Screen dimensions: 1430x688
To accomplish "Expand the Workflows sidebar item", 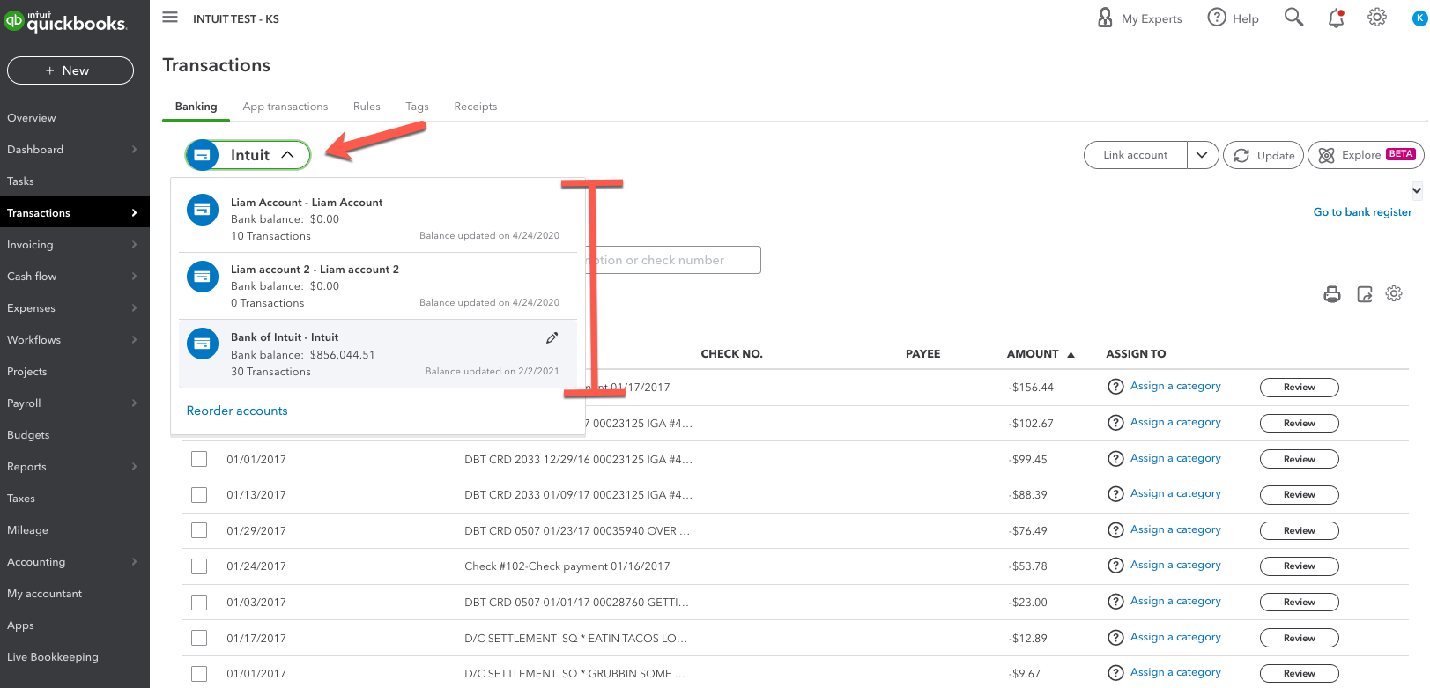I will pos(134,340).
